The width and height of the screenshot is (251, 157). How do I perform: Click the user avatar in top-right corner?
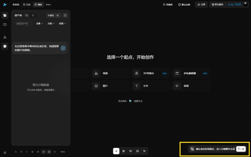click(245, 5)
